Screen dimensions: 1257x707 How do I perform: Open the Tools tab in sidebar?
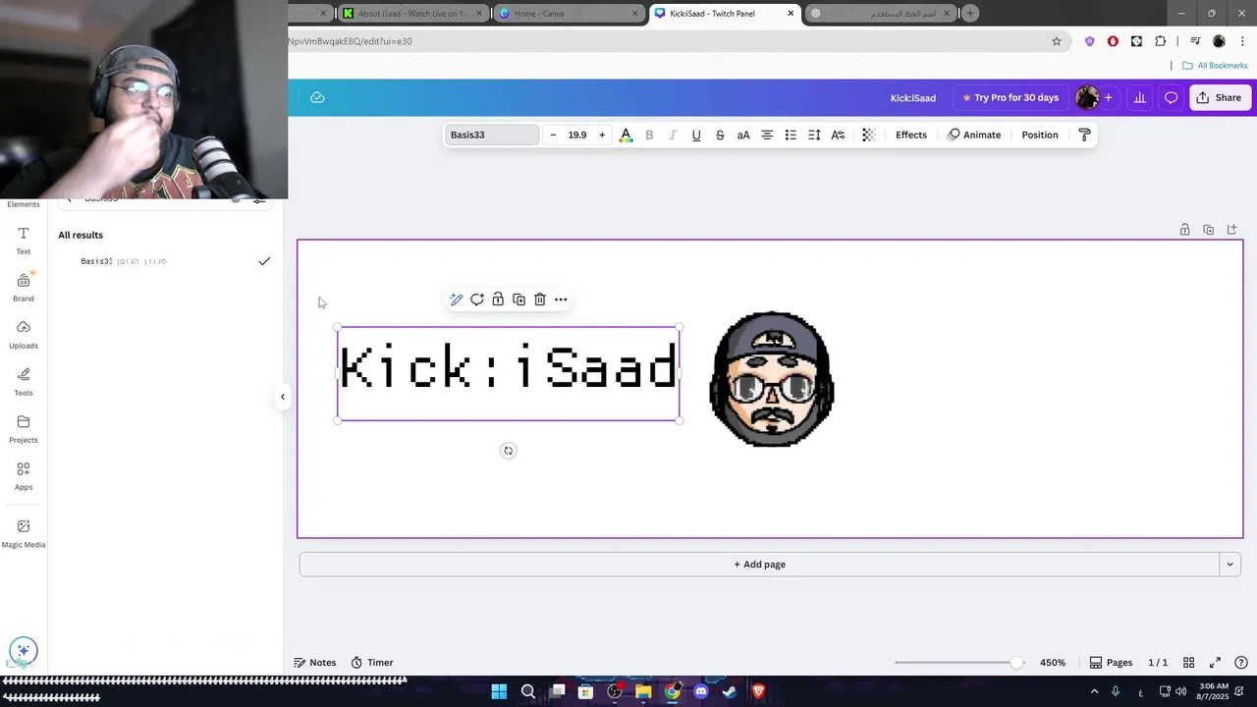pos(24,381)
